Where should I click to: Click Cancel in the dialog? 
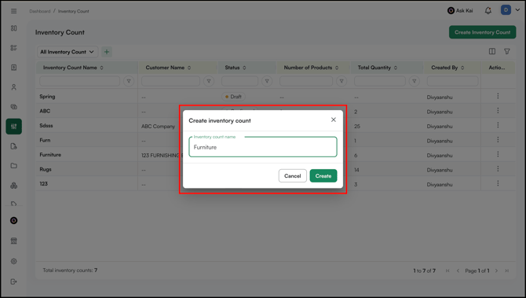[x=293, y=175]
